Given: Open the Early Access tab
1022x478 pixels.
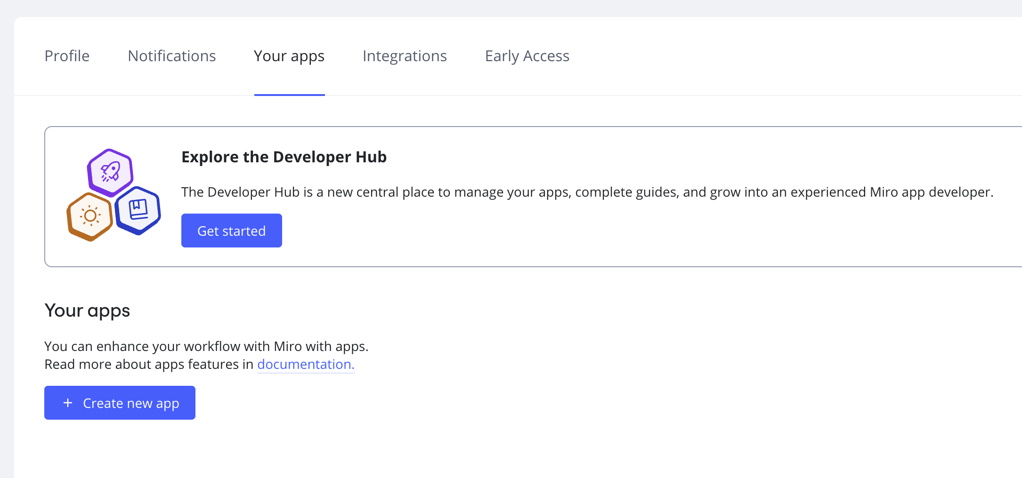Looking at the screenshot, I should [527, 56].
